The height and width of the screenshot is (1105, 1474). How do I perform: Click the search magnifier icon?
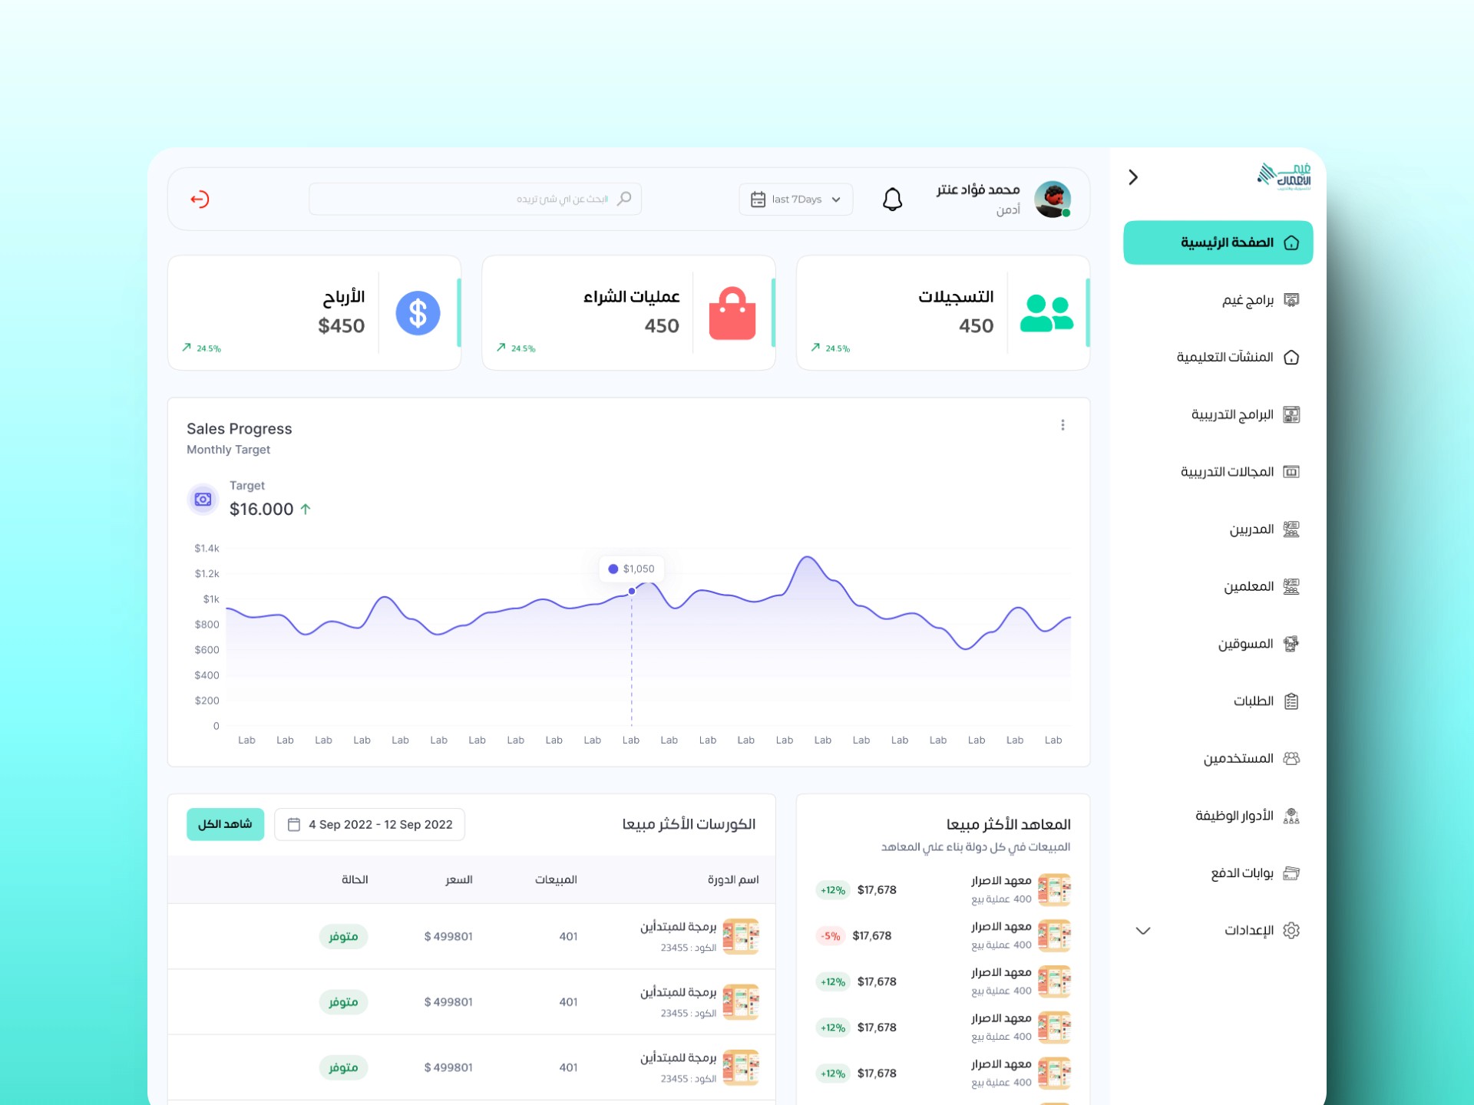624,199
